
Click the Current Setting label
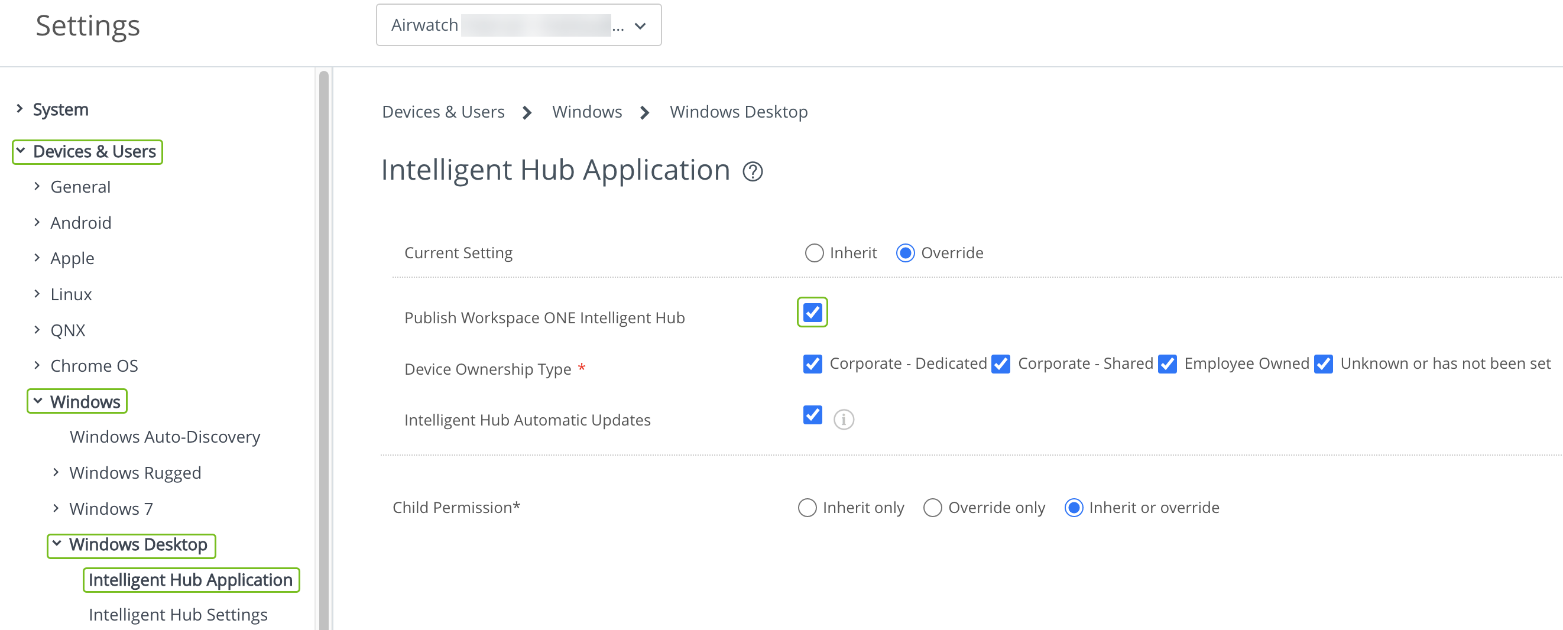point(458,252)
